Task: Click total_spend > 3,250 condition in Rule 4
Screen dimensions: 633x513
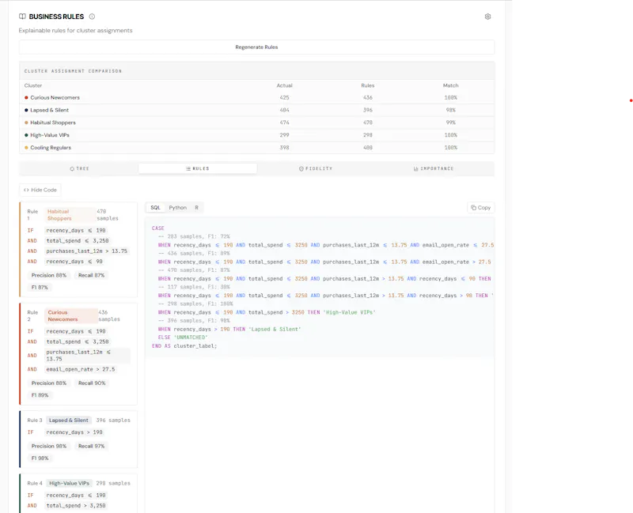Action: pyautogui.click(x=75, y=506)
